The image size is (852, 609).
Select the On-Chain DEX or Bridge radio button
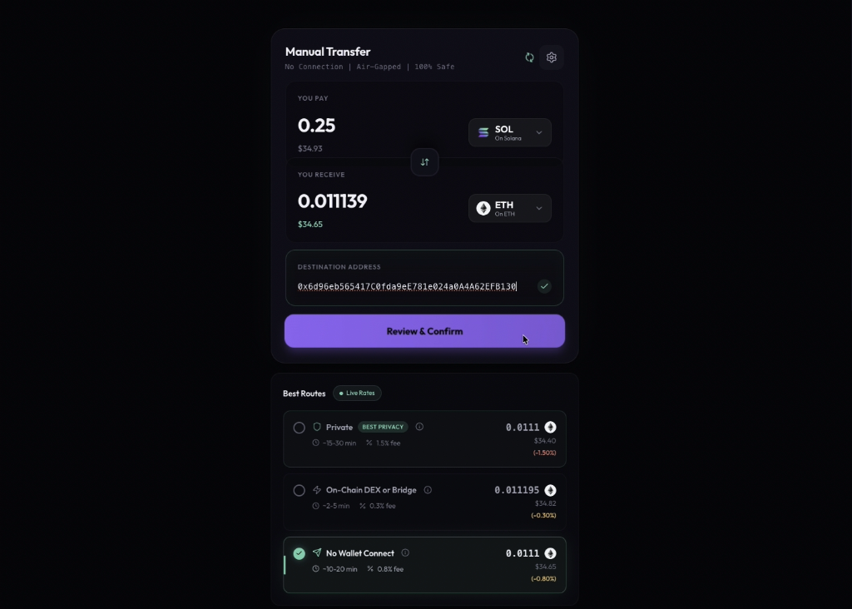tap(300, 491)
